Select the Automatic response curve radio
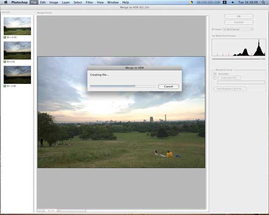Viewport: 269px width, 215px height. pos(215,74)
